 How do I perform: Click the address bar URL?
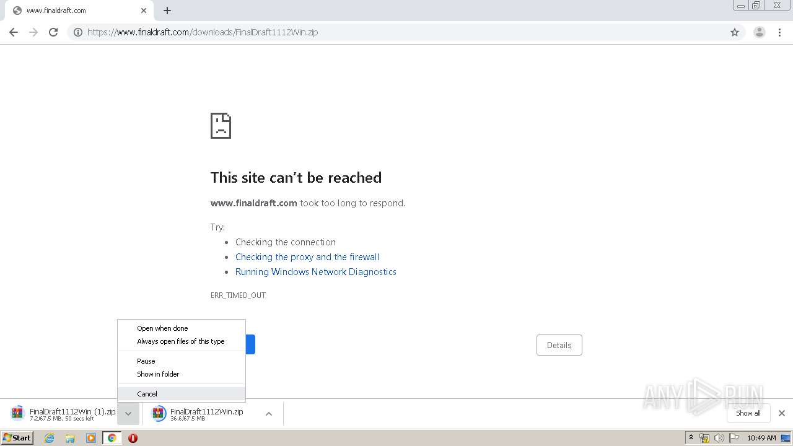coord(203,32)
